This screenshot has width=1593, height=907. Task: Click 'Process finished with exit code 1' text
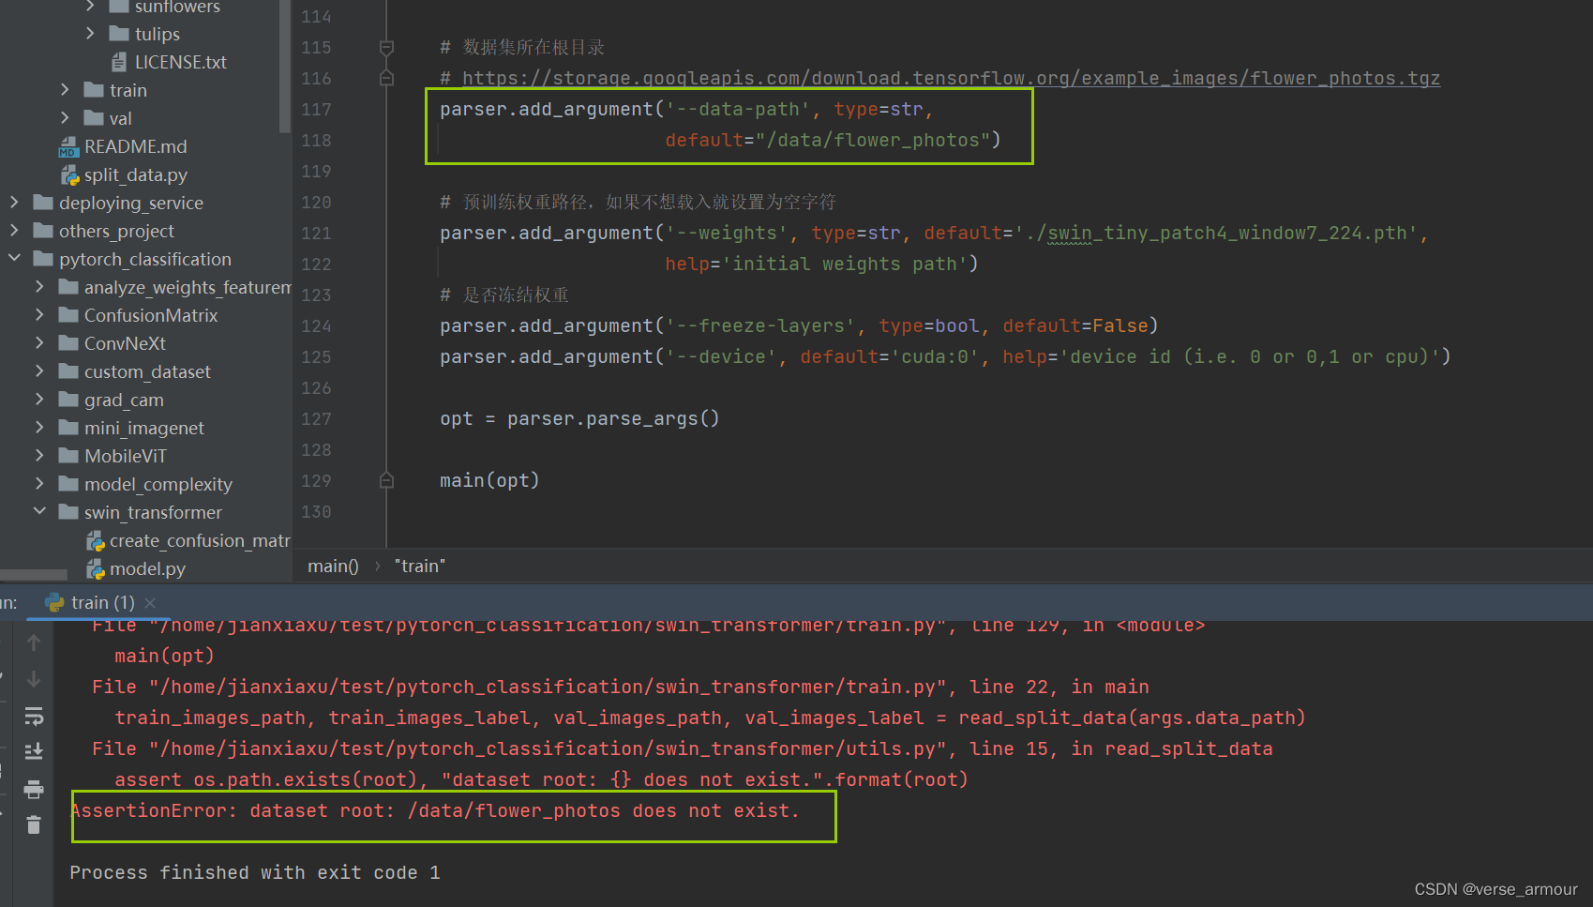(255, 872)
